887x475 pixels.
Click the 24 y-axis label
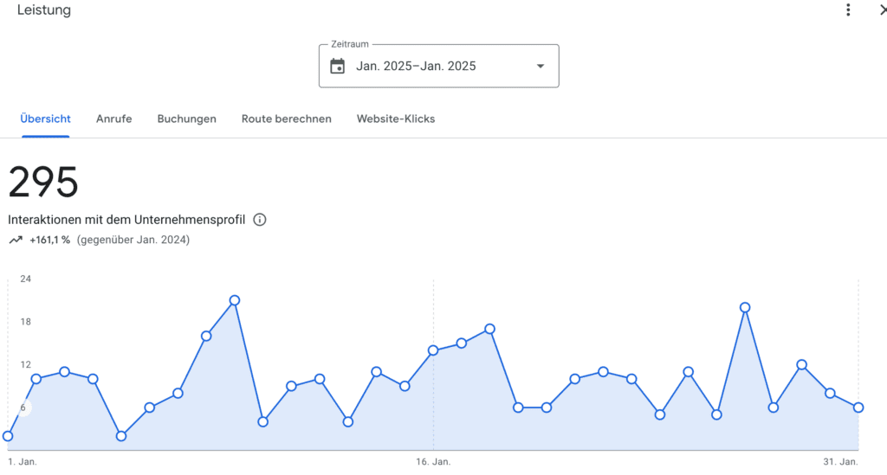(25, 279)
